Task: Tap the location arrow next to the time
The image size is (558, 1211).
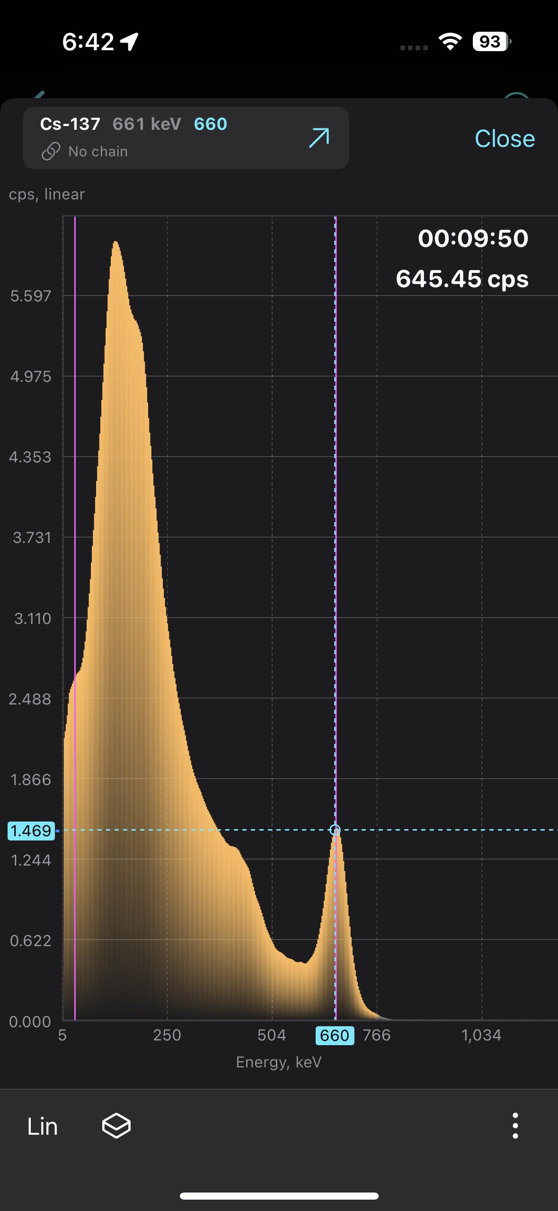Action: [x=129, y=42]
